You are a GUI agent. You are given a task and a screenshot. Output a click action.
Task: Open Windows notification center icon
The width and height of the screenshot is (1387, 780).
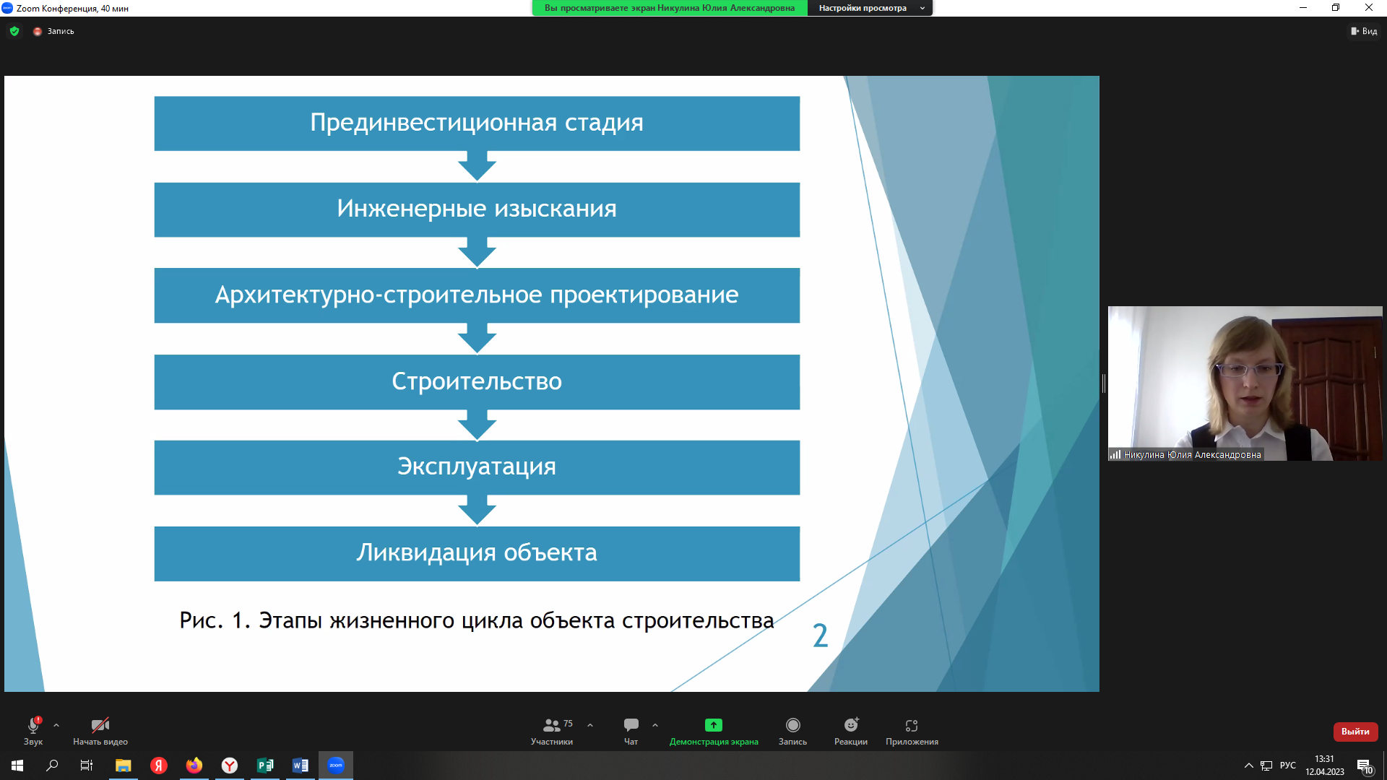1365,766
